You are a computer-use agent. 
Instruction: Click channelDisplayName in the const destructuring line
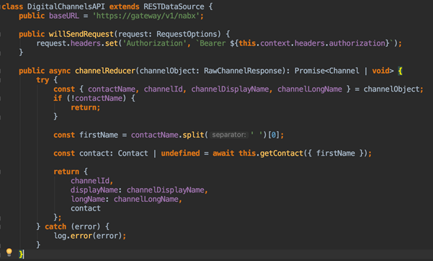[230, 89]
